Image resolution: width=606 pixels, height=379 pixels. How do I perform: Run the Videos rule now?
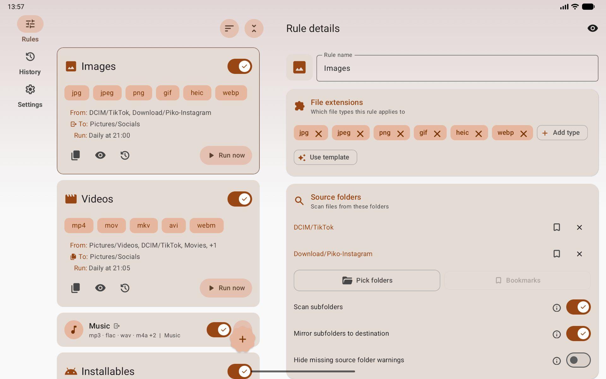226,288
